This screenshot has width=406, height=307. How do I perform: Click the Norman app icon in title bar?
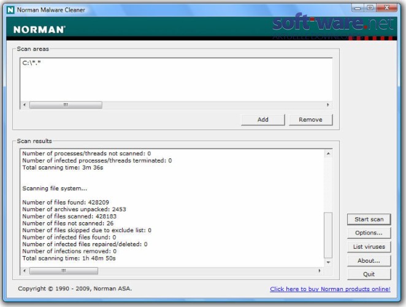tap(10, 10)
